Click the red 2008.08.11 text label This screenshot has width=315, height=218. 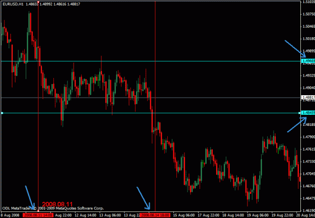coord(57,204)
